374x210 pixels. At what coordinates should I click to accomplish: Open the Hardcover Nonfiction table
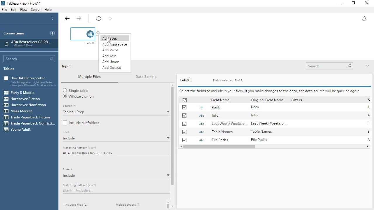pos(29,105)
